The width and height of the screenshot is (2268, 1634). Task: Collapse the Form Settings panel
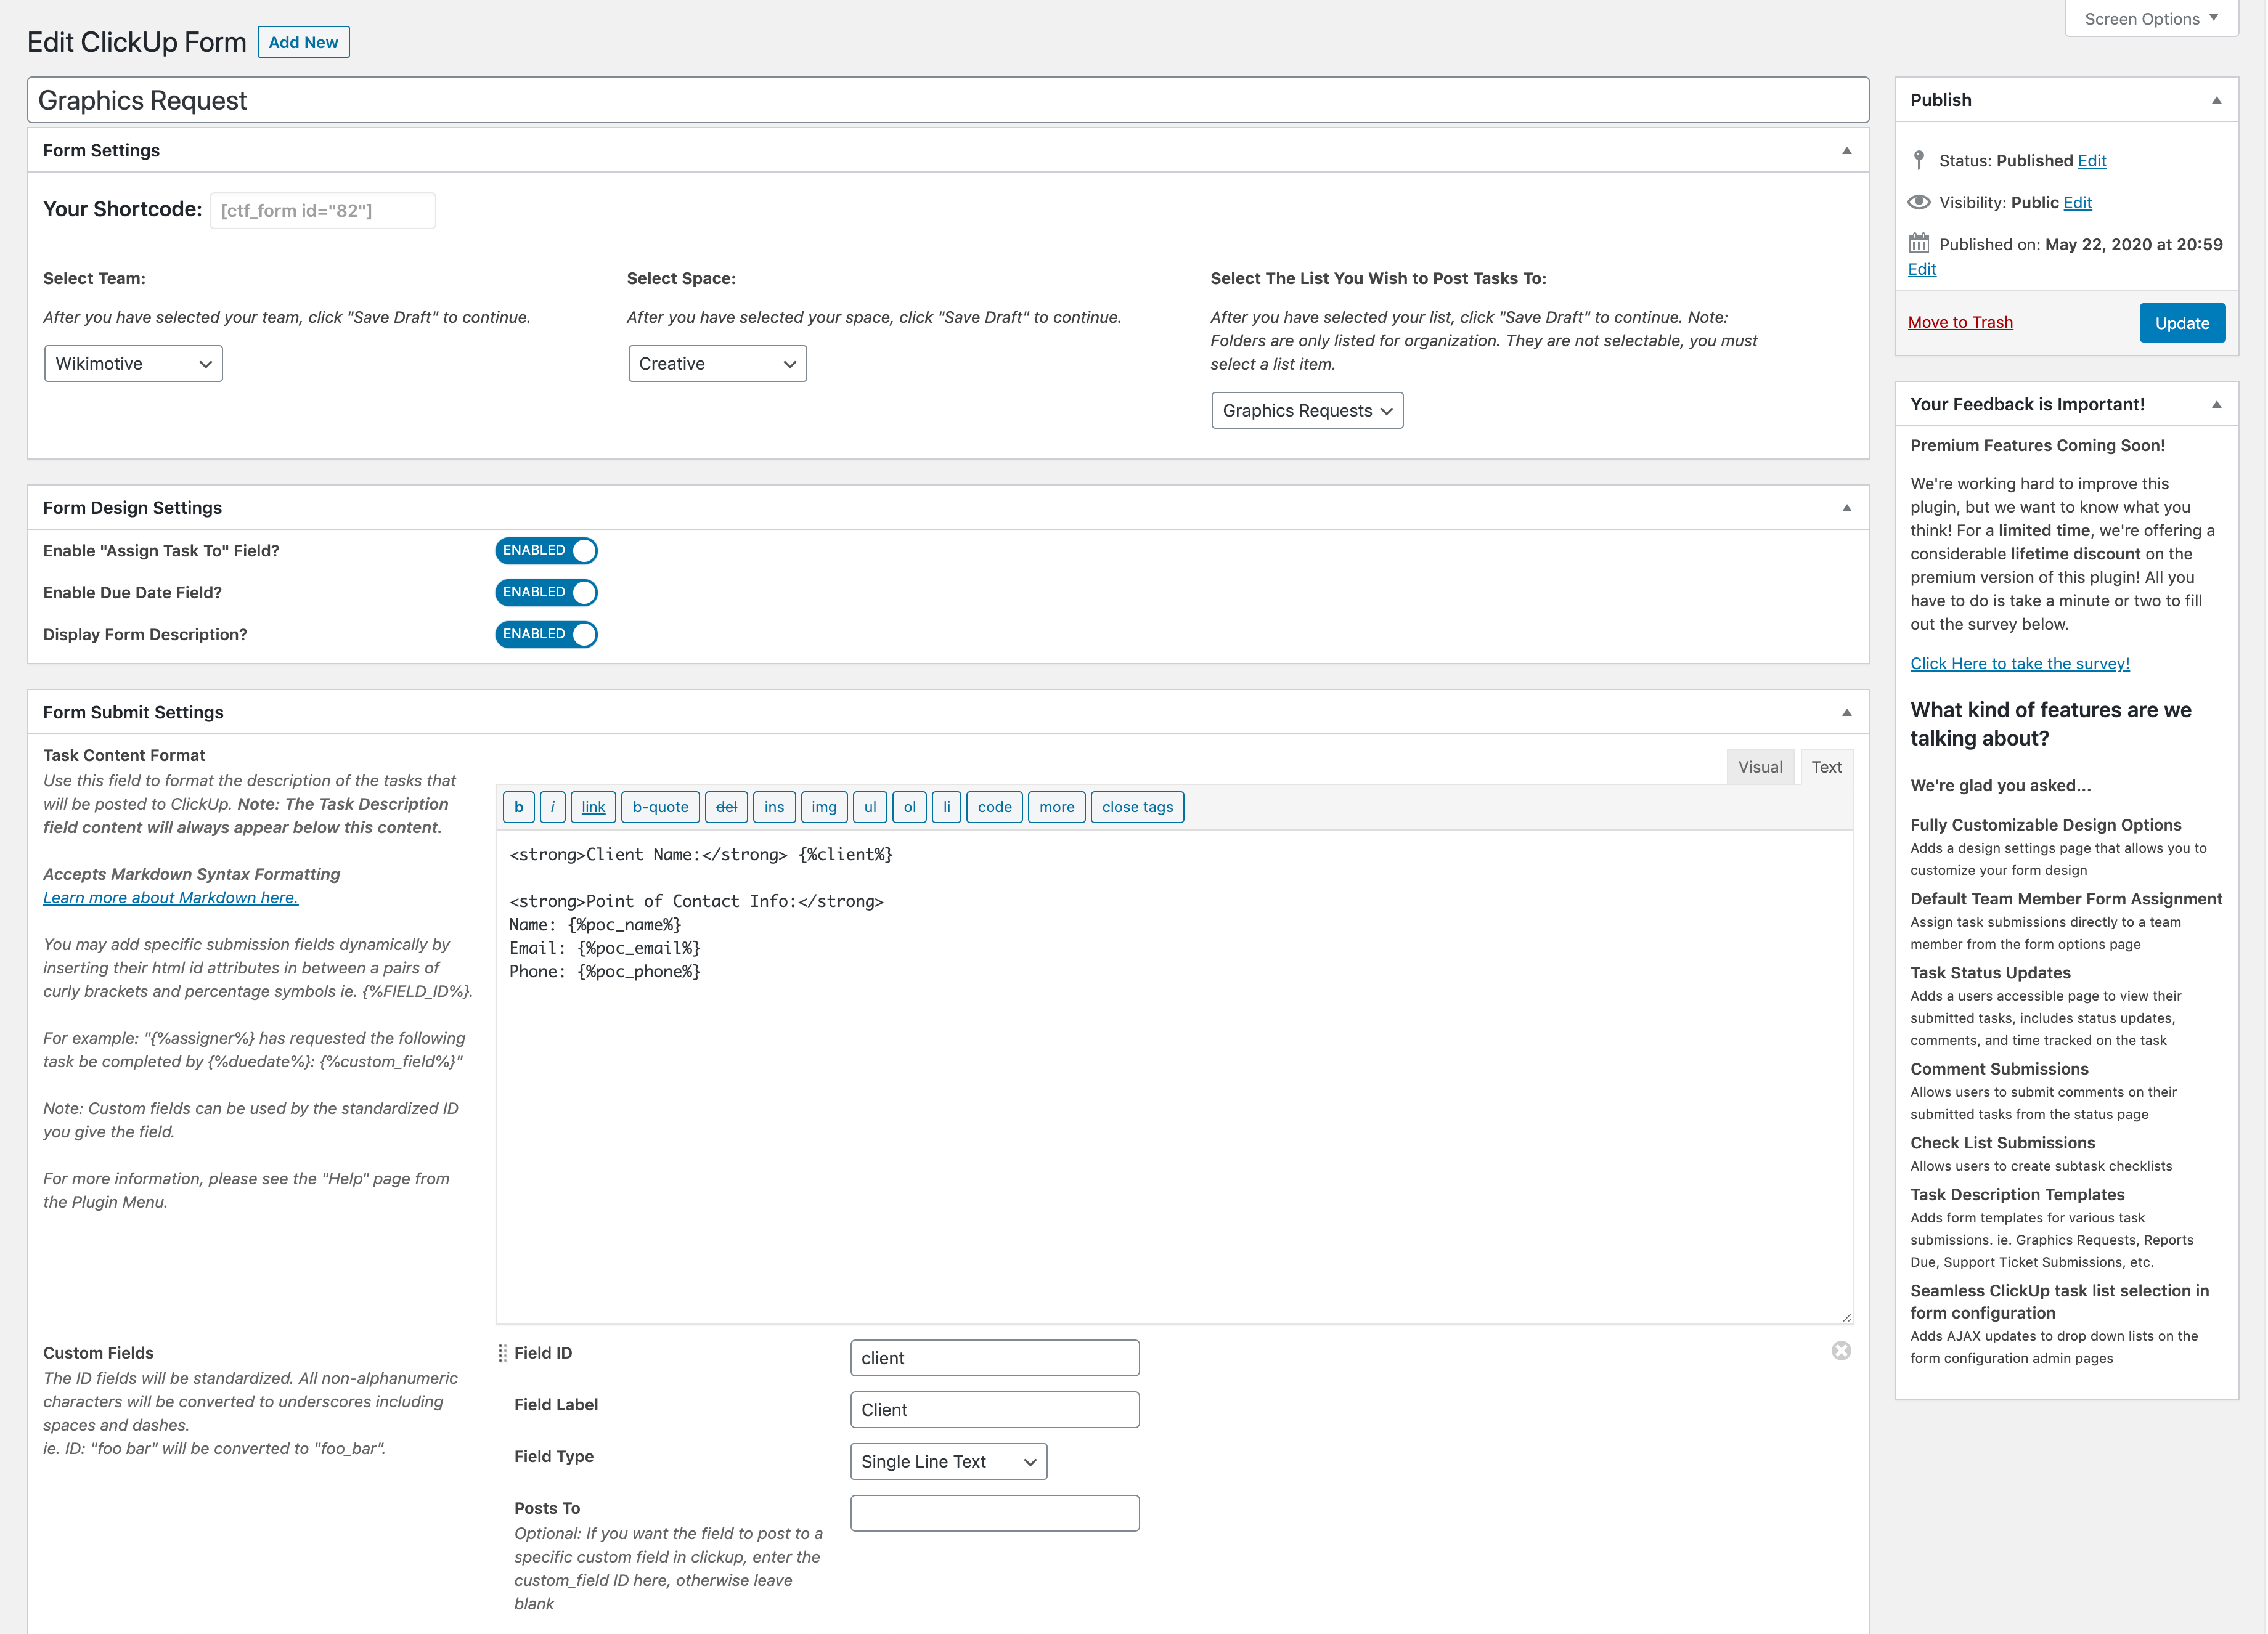pos(1846,151)
